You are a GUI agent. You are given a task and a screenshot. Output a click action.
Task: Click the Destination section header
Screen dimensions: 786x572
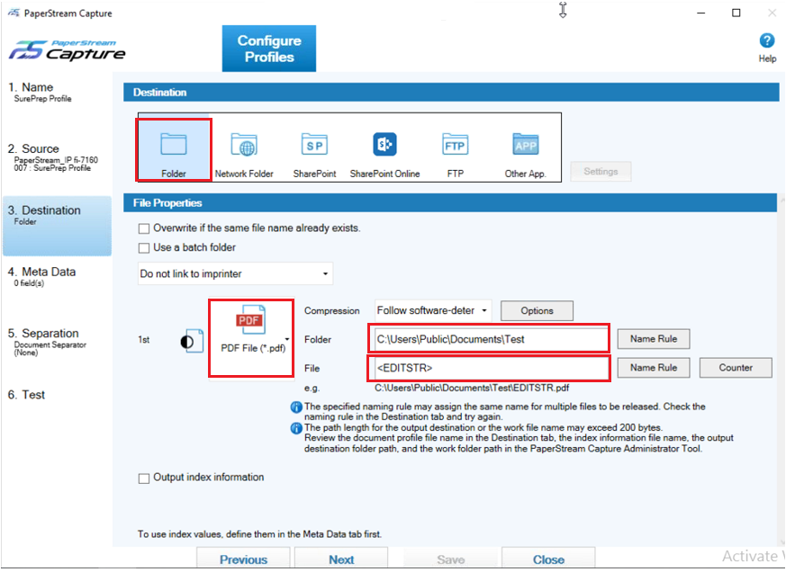[451, 92]
